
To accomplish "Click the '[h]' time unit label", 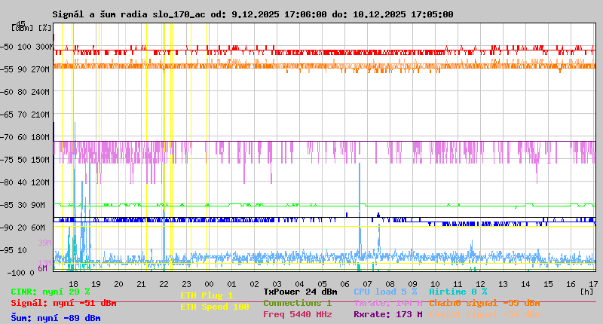I will pyautogui.click(x=587, y=292).
